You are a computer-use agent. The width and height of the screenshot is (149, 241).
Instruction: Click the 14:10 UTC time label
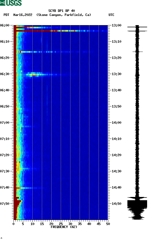click(116, 139)
